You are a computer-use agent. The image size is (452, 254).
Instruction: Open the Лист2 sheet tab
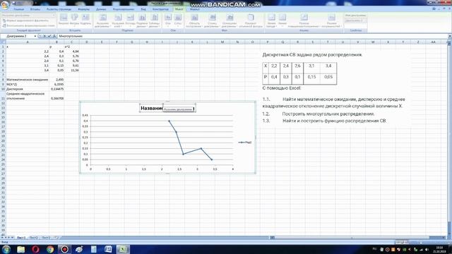(33, 238)
